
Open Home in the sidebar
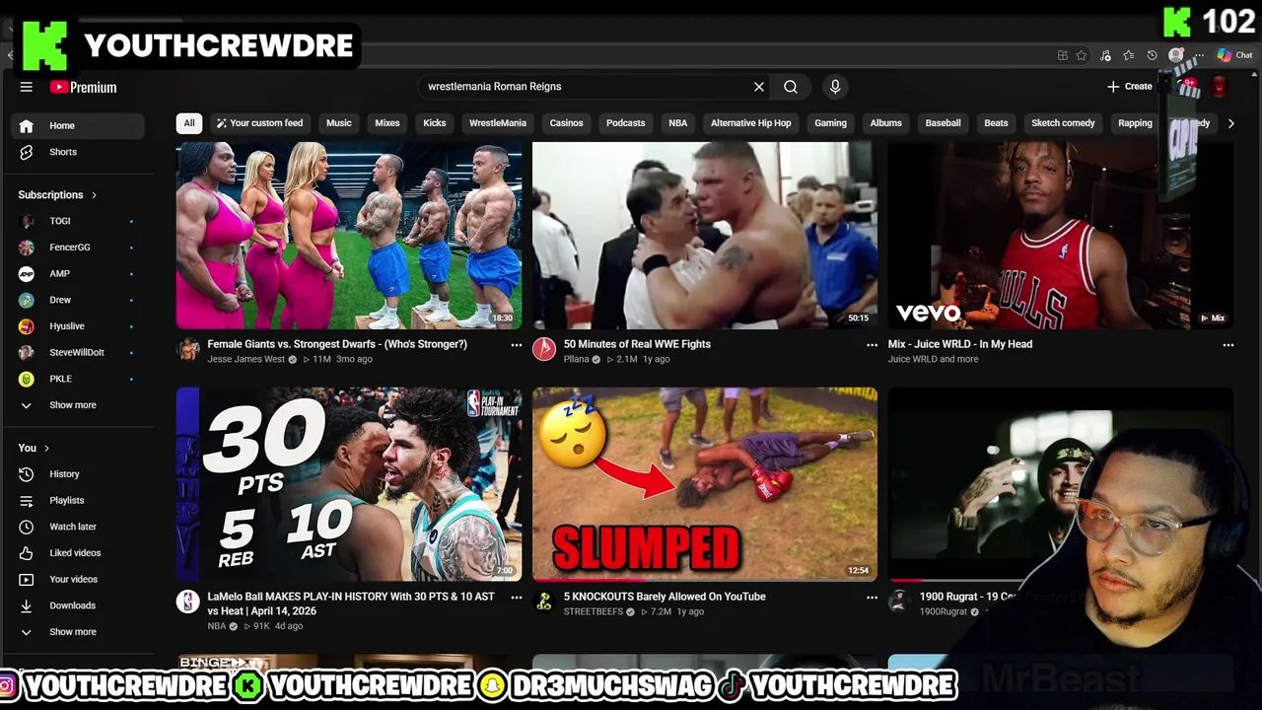78,125
